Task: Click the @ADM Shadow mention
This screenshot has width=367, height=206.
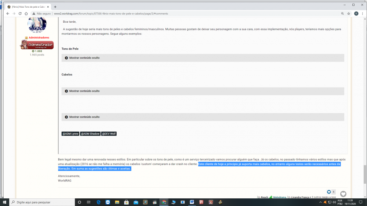Action: coord(90,134)
